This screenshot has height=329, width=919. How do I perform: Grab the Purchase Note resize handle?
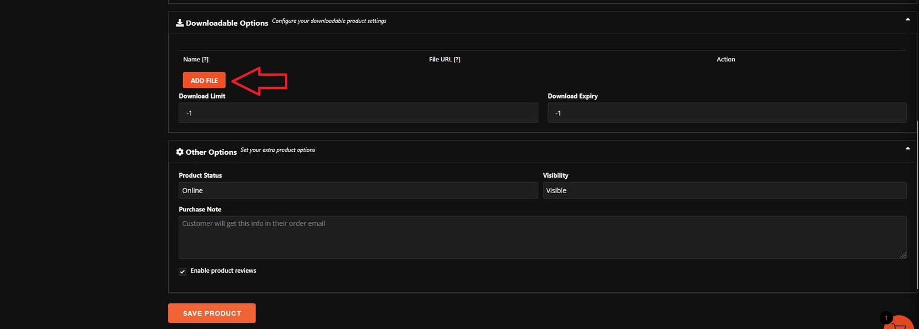pyautogui.click(x=903, y=255)
